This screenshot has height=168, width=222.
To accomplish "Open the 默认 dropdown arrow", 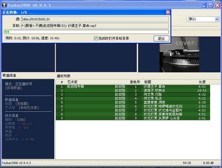I will 217,19.
